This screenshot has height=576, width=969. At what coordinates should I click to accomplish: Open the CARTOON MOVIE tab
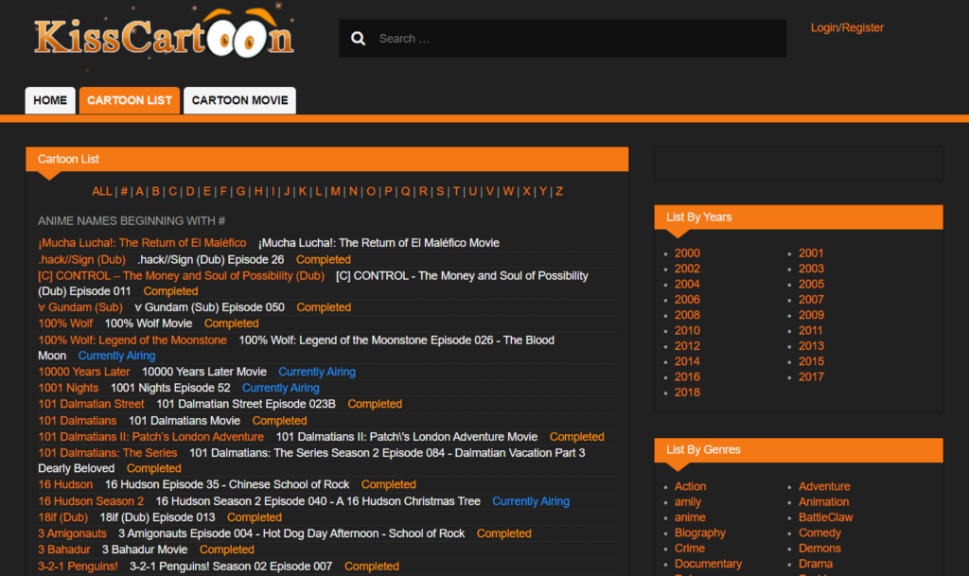(x=239, y=100)
